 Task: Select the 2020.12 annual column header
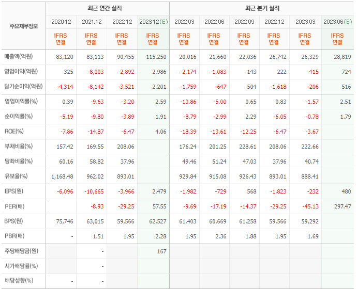coord(61,22)
